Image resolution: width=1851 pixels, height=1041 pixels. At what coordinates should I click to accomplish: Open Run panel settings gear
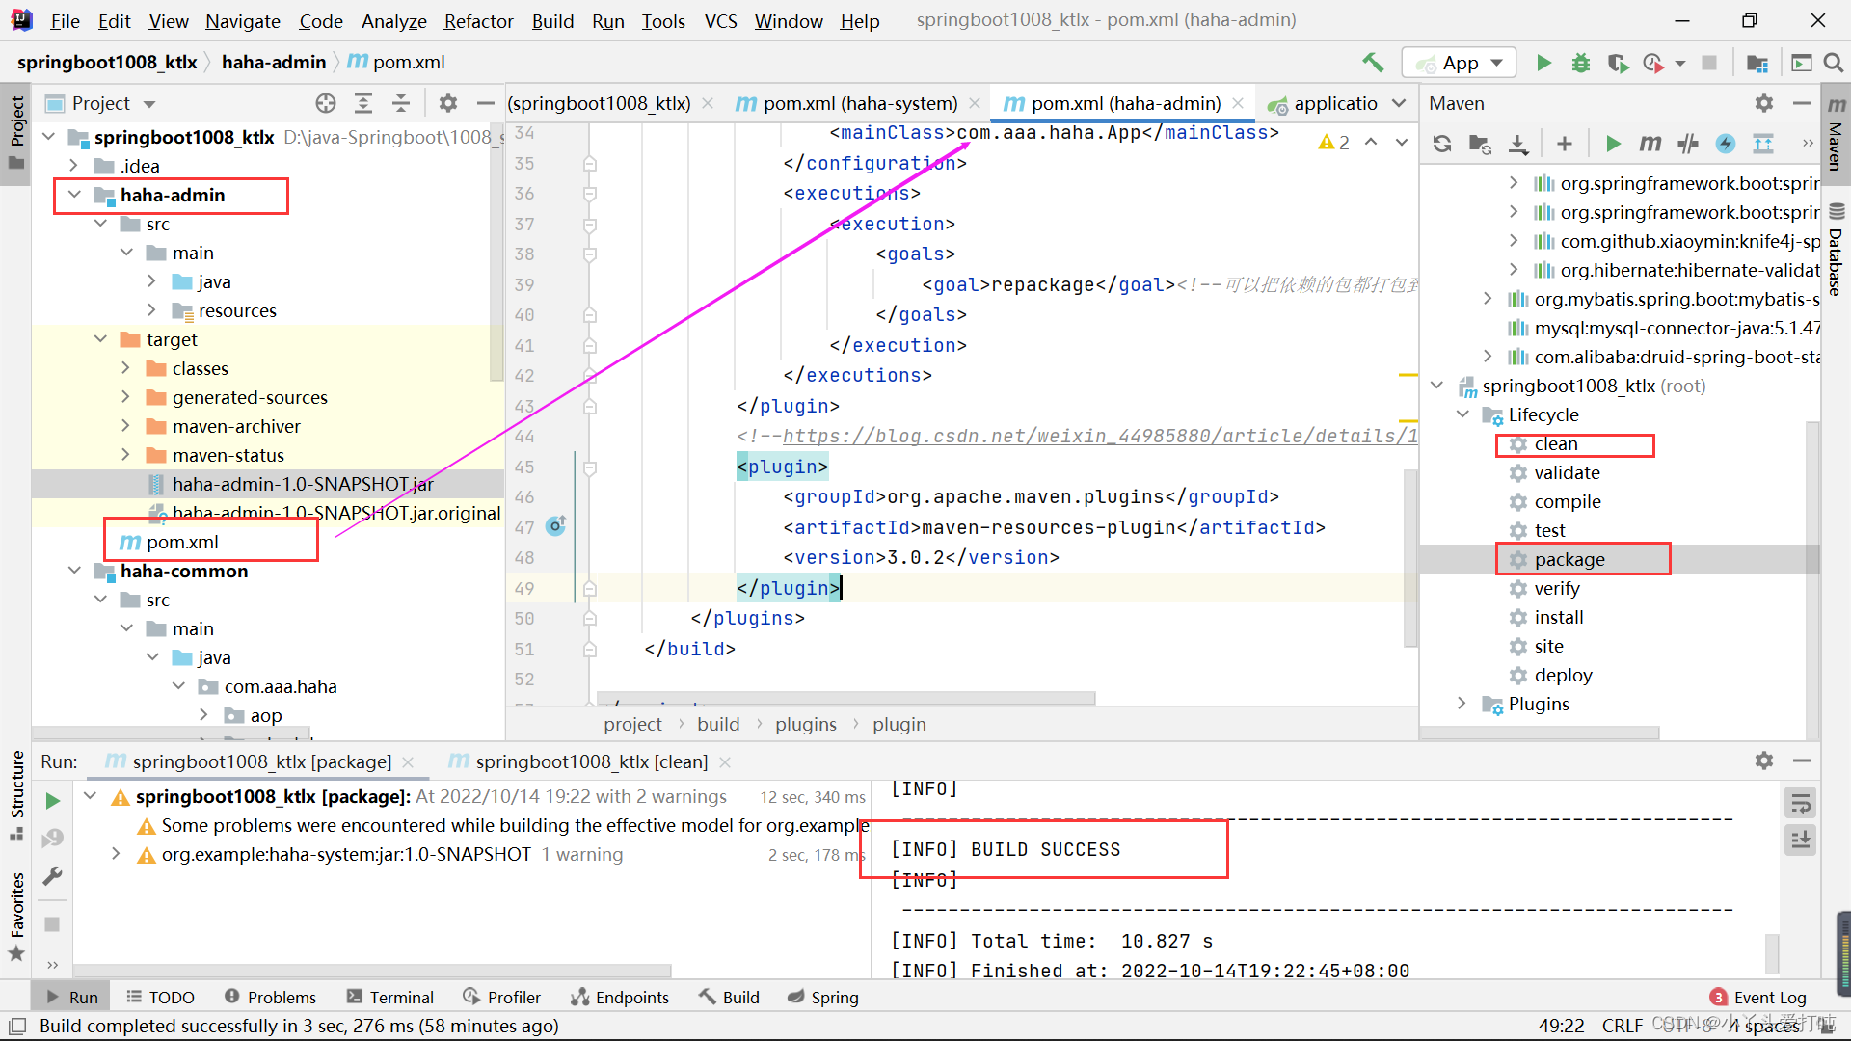pos(1764,761)
